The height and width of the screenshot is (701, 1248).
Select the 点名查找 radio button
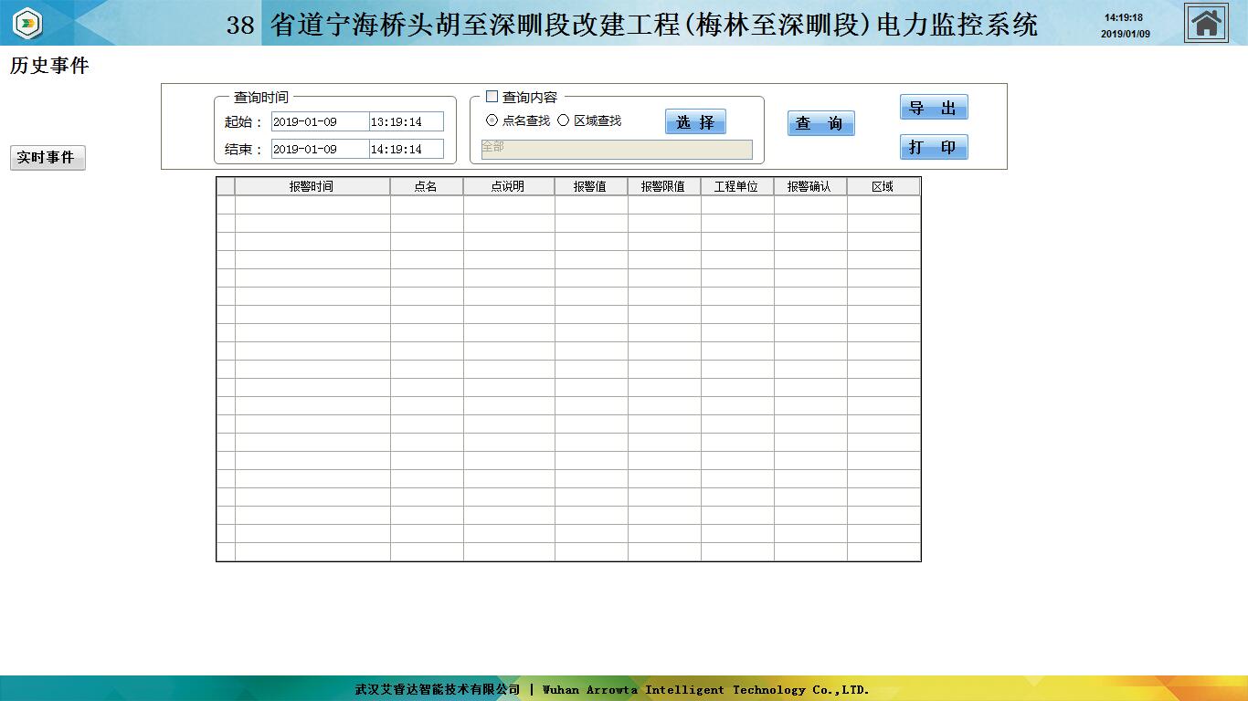[492, 120]
